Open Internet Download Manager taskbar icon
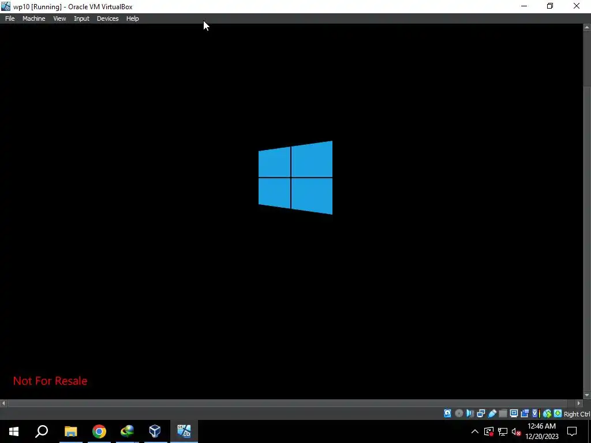 tap(128, 431)
